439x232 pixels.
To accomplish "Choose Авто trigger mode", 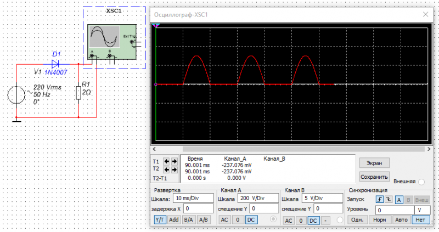I will pyautogui.click(x=401, y=220).
